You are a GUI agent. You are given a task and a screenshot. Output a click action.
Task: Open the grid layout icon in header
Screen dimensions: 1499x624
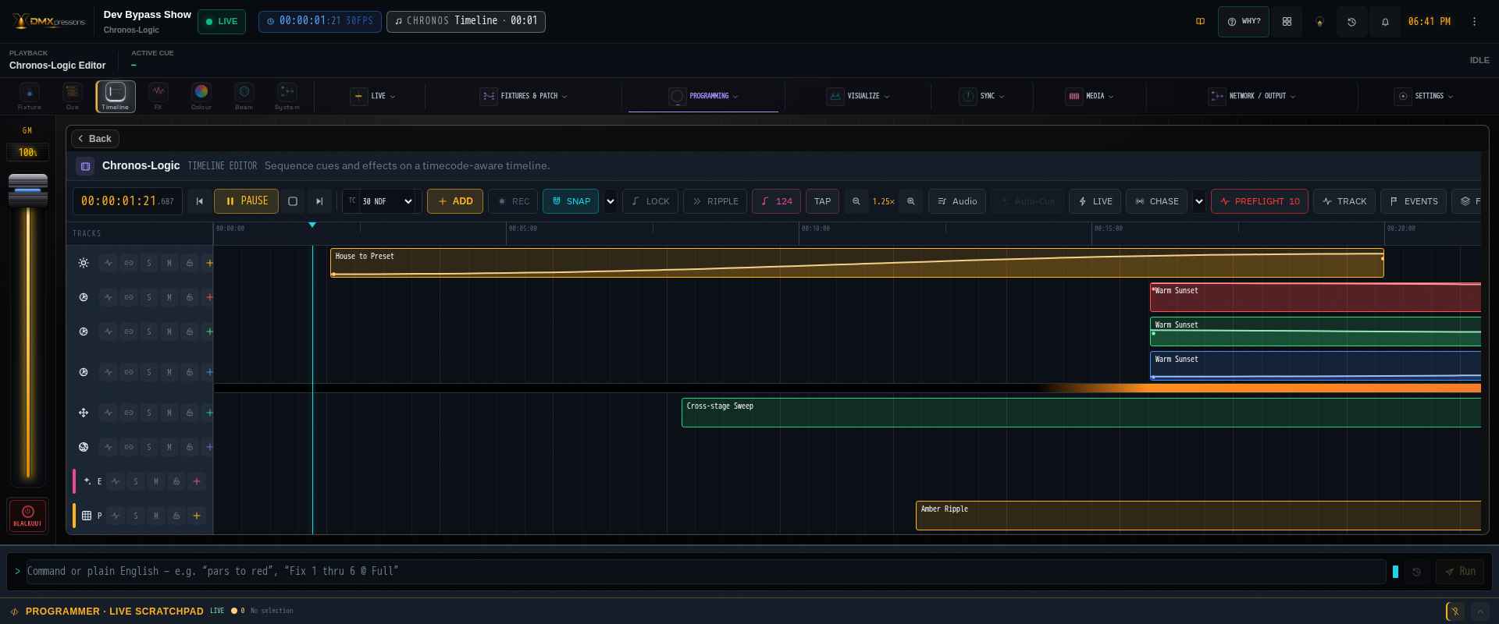point(1287,22)
